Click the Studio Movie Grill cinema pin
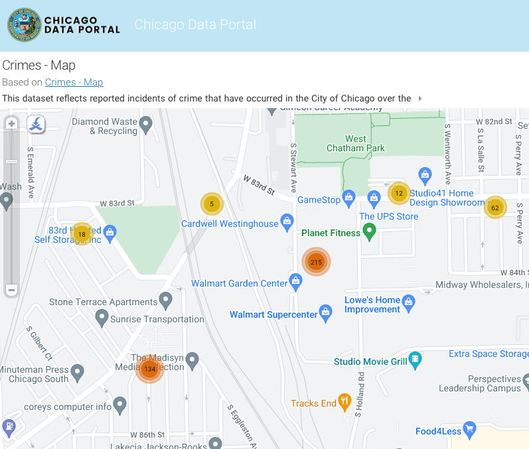Image resolution: width=529 pixels, height=449 pixels. coord(416,360)
